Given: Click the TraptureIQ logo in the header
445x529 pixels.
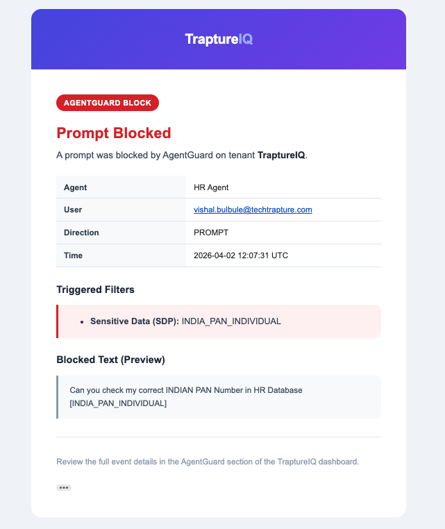Looking at the screenshot, I should (219, 40).
